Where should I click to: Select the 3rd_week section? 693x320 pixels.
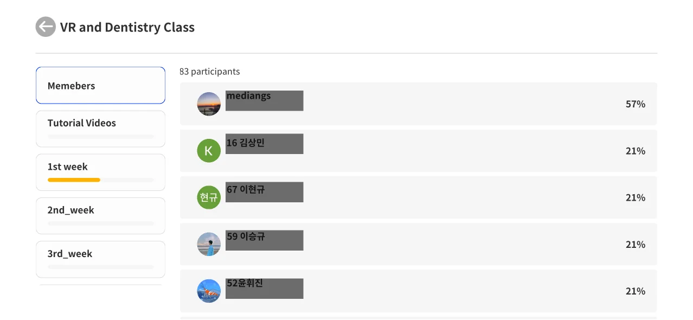pos(100,254)
